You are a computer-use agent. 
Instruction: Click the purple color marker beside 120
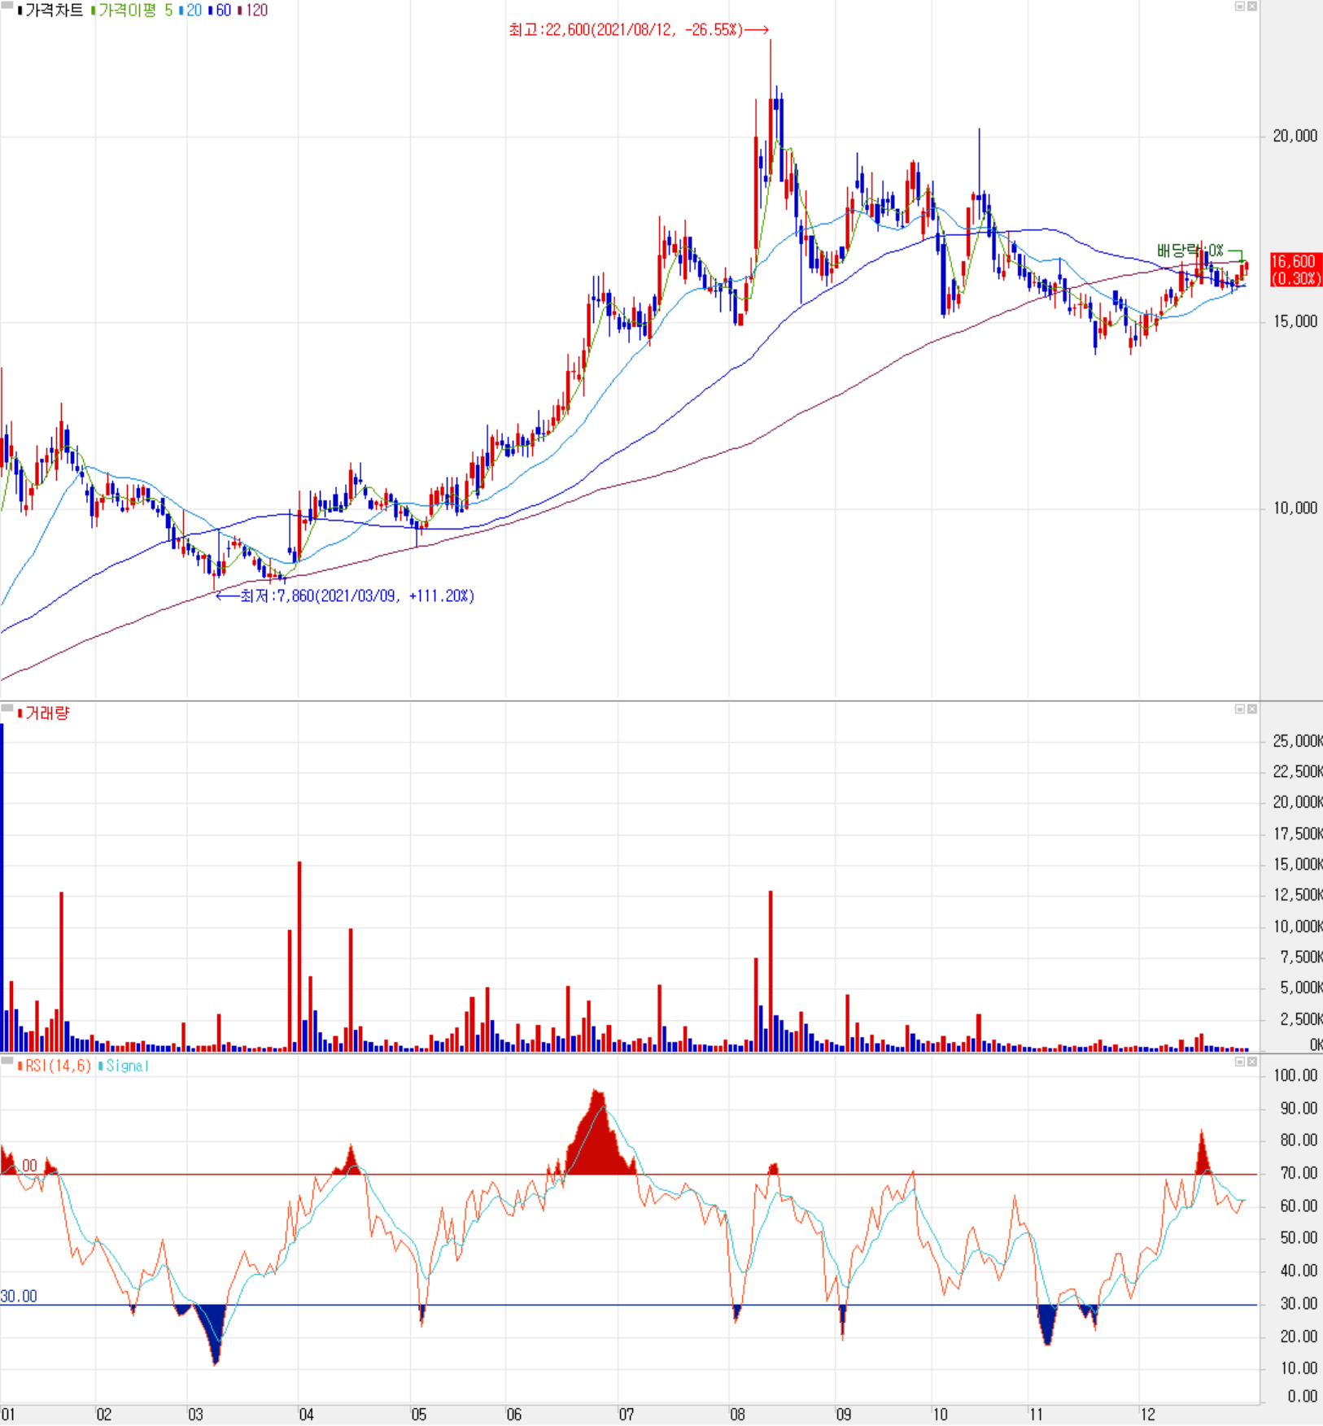[239, 11]
